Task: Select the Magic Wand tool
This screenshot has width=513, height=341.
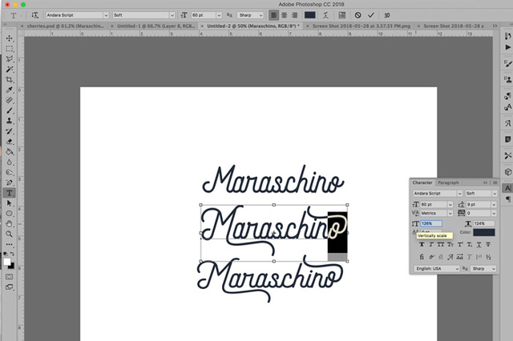Action: click(x=9, y=70)
